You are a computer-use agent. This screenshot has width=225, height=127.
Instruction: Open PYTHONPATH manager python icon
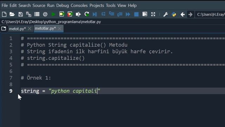pyautogui.click(x=174, y=14)
